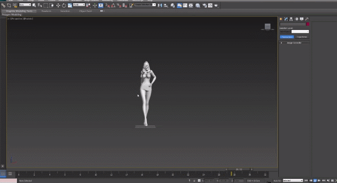Click the ViewCube in the viewport
Viewport: 337px width, 183px height.
(268, 27)
